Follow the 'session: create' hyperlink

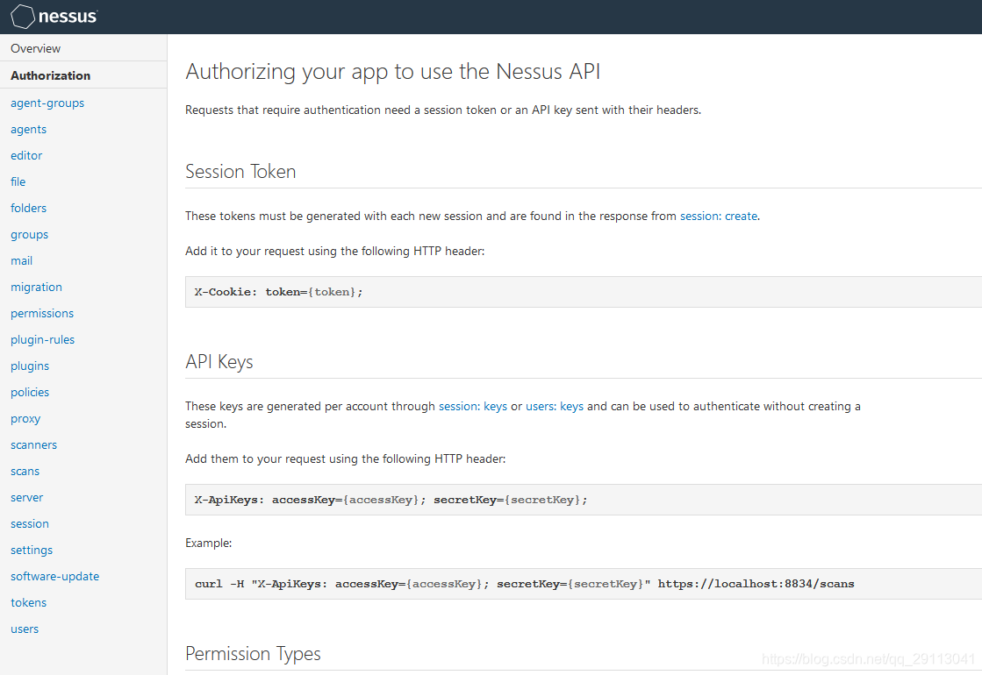coord(719,216)
